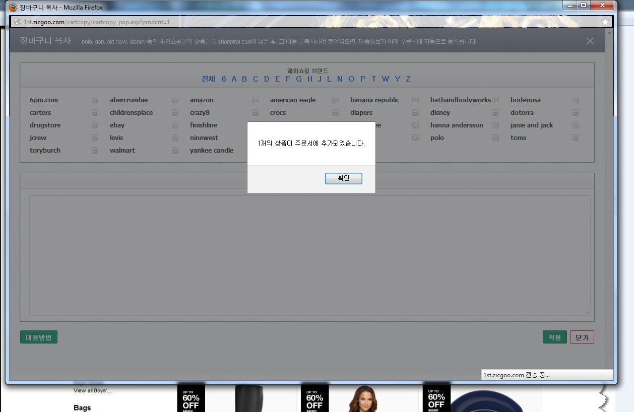Select the ninewest brand link
634x412 pixels.
coord(204,138)
